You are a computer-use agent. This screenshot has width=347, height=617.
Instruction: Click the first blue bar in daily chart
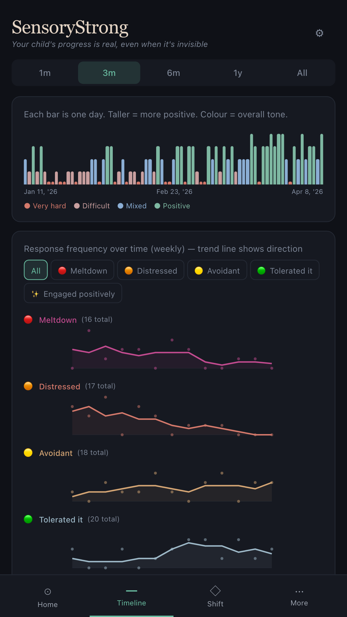coord(25,172)
